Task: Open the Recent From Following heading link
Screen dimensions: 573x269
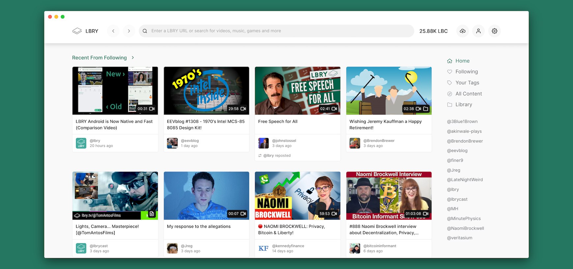Action: tap(100, 58)
